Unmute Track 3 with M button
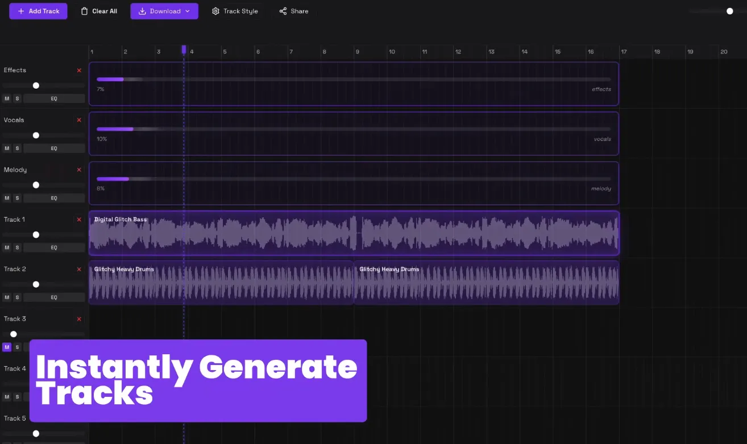The height and width of the screenshot is (444, 747). (7, 347)
